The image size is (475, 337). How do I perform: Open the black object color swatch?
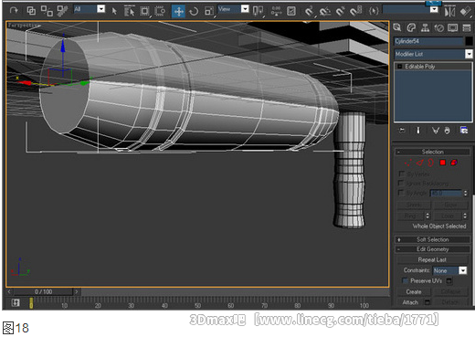pyautogui.click(x=469, y=41)
